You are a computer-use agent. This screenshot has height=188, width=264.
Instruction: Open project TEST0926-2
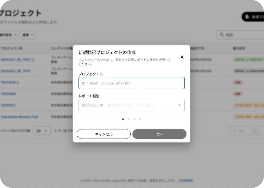(10, 82)
